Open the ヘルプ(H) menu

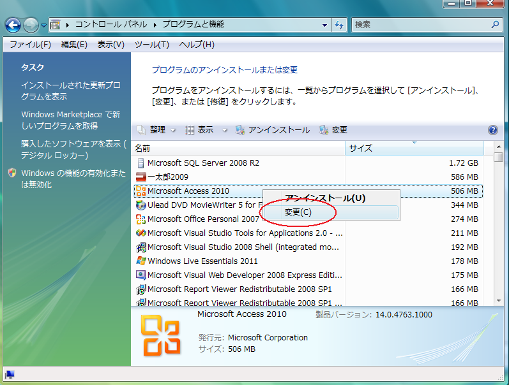[x=197, y=45]
